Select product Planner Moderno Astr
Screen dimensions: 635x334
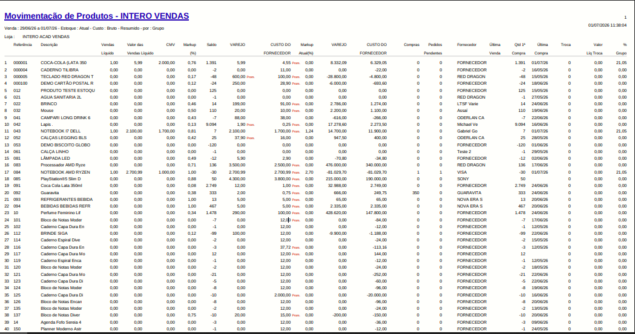[x=61, y=329]
